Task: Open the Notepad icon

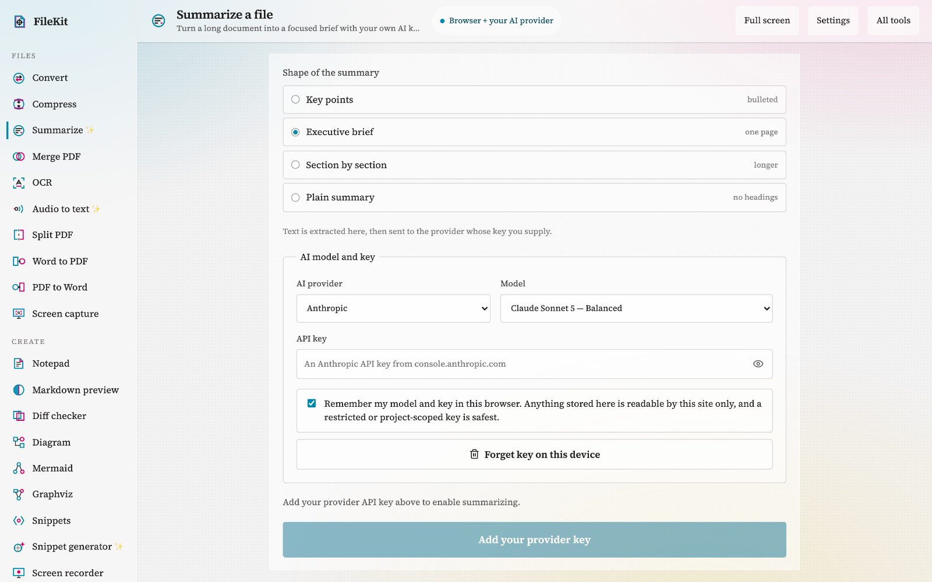Action: 19,364
